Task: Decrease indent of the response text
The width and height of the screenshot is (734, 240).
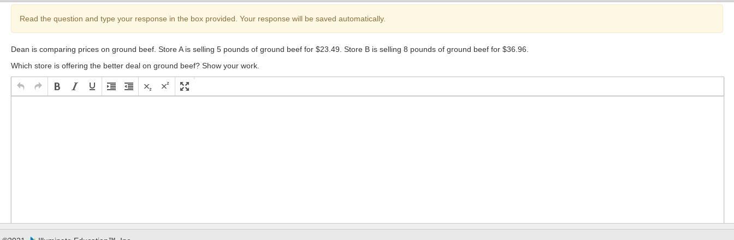Action: [129, 86]
